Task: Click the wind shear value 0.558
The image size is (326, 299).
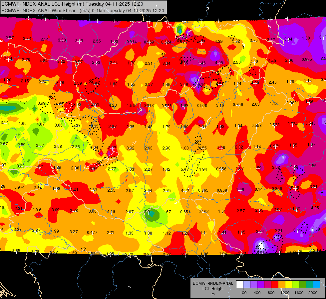Action: pos(256,125)
